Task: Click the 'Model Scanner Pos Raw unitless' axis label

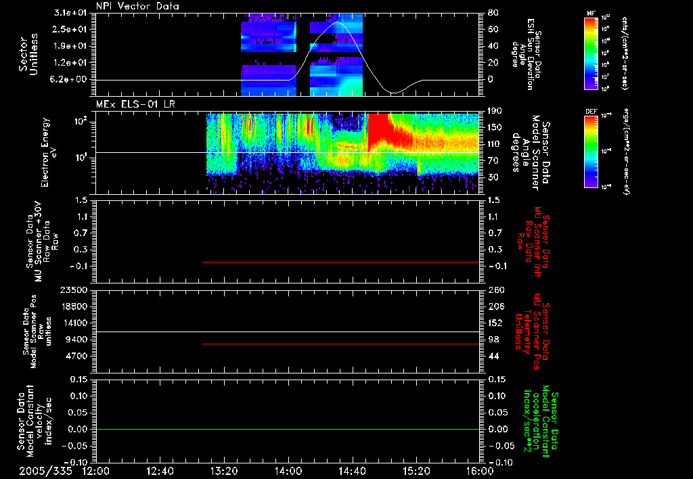Action: [37, 332]
